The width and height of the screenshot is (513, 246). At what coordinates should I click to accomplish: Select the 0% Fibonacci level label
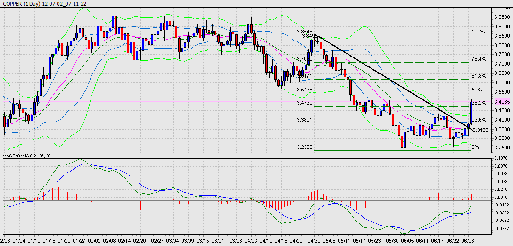475,148
